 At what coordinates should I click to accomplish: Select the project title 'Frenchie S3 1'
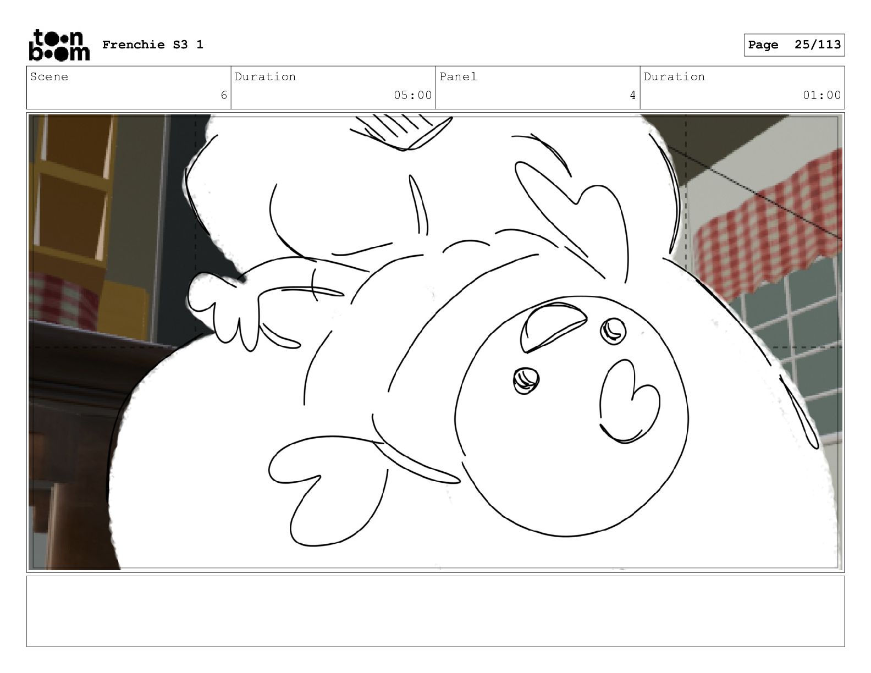(153, 45)
